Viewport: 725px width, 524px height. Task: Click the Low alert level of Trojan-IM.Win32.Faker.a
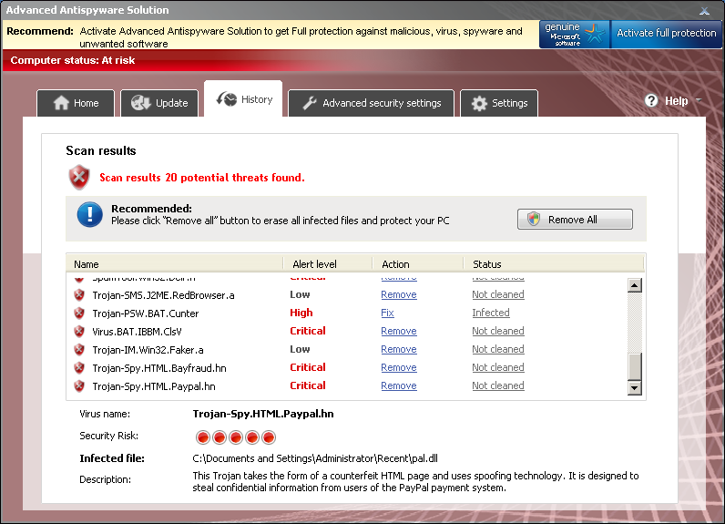pos(300,349)
